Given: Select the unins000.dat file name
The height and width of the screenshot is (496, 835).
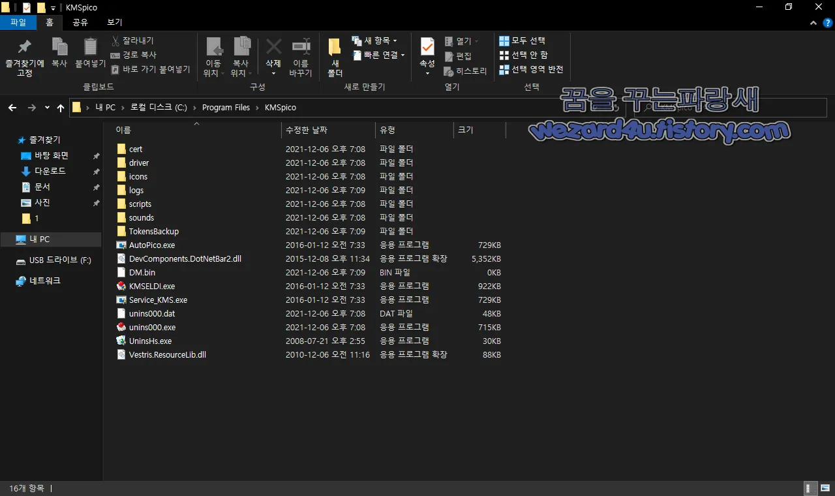Looking at the screenshot, I should [152, 313].
